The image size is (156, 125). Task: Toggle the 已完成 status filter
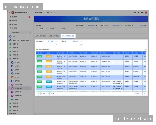(x=63, y=29)
